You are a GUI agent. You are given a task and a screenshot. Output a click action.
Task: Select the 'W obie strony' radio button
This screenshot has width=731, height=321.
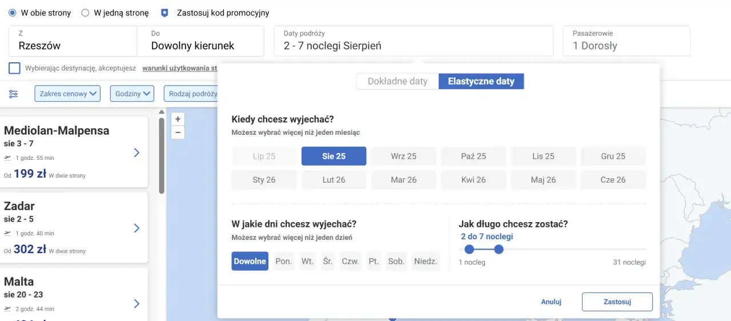tap(13, 13)
